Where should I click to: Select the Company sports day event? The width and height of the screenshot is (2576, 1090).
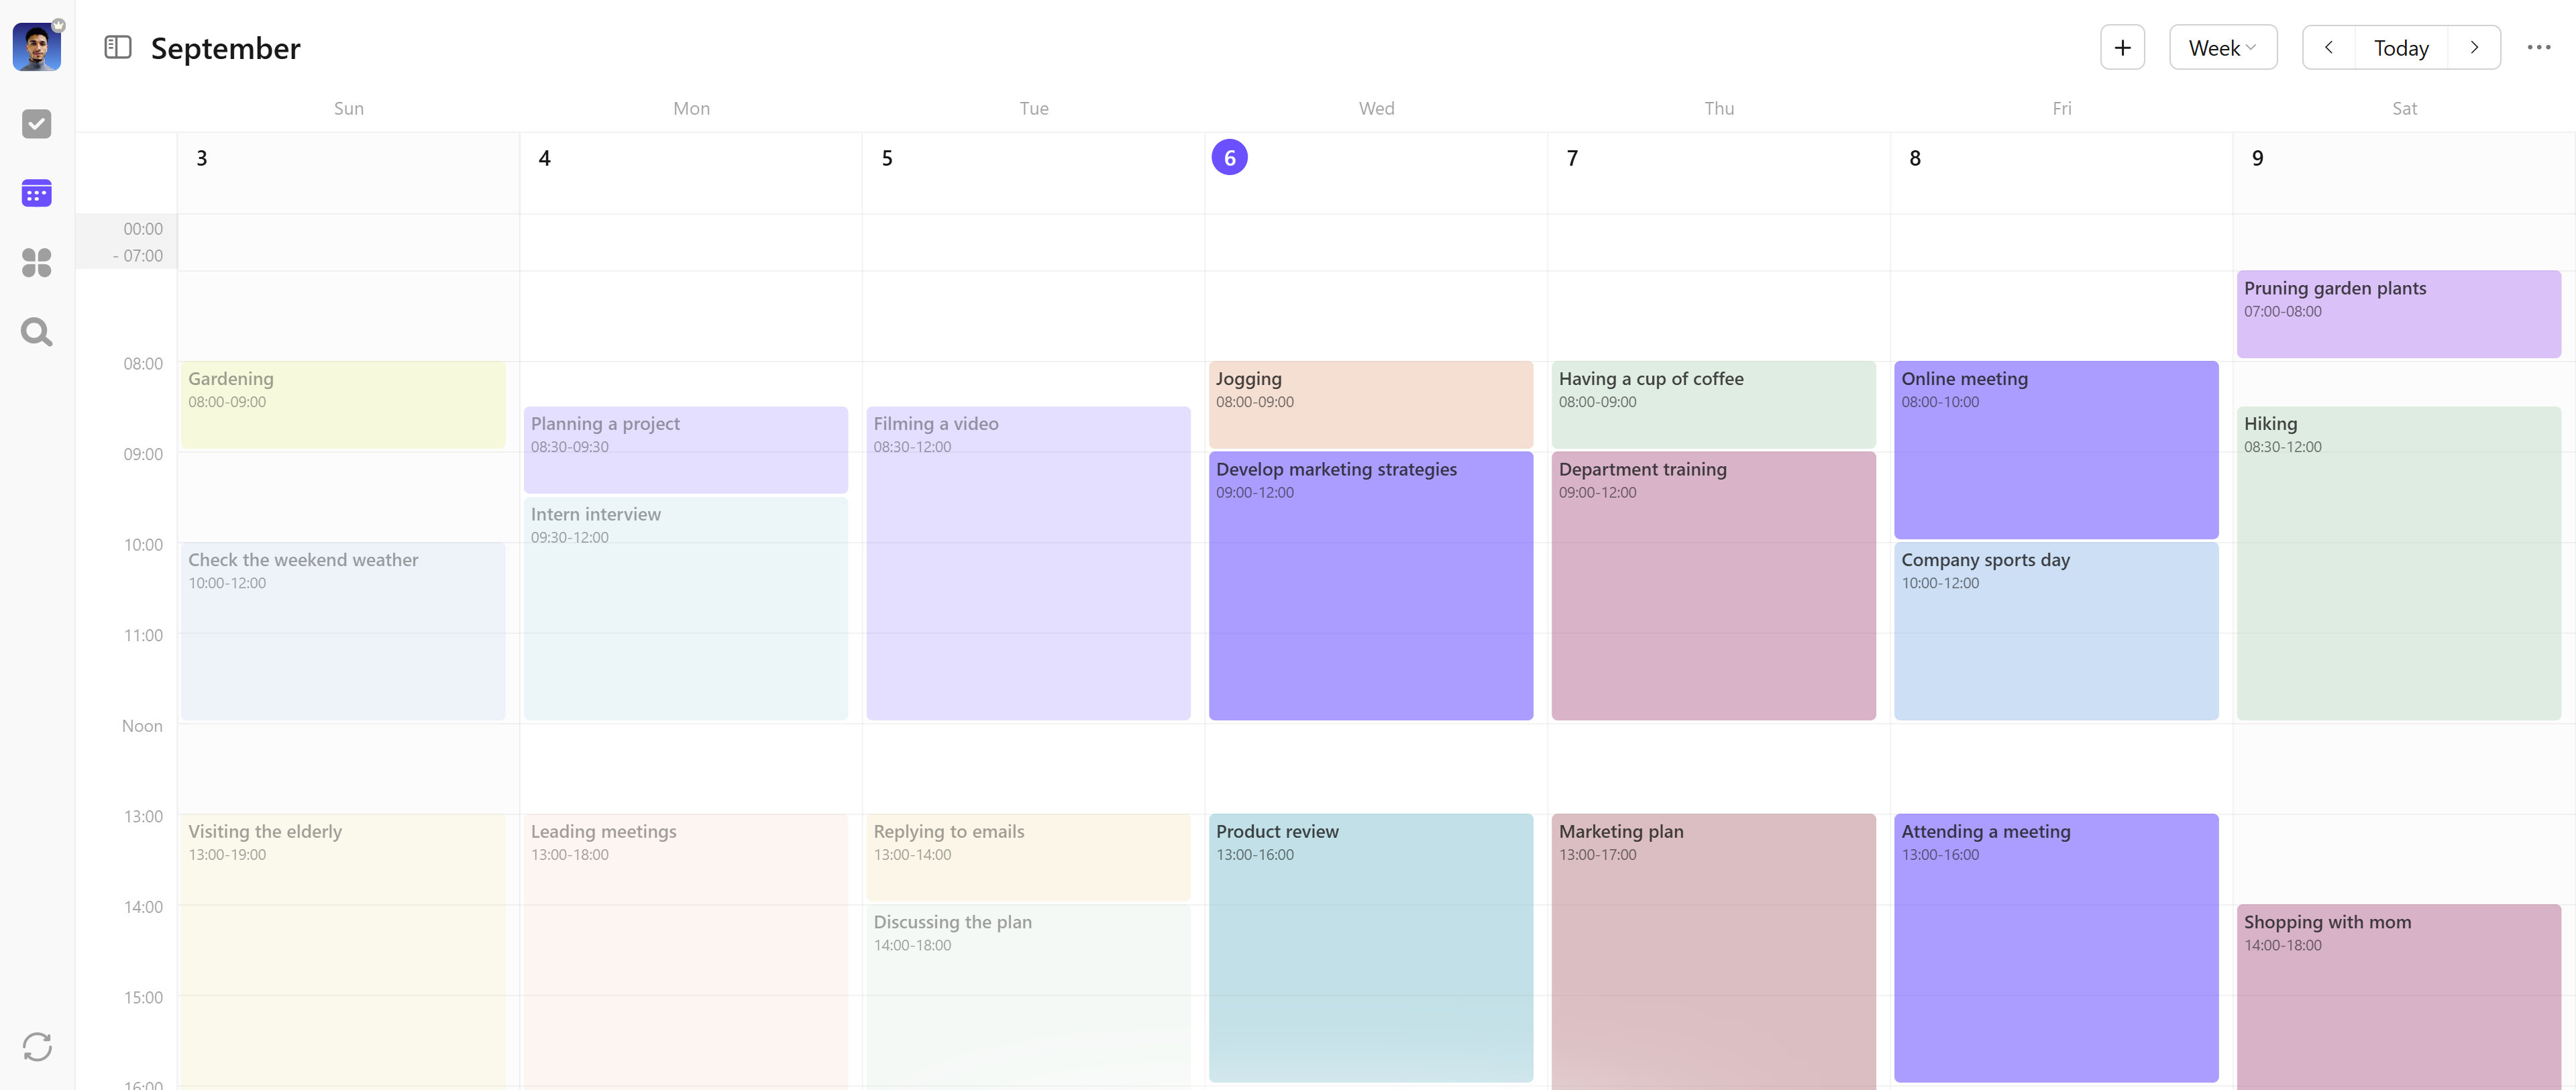pos(2055,630)
